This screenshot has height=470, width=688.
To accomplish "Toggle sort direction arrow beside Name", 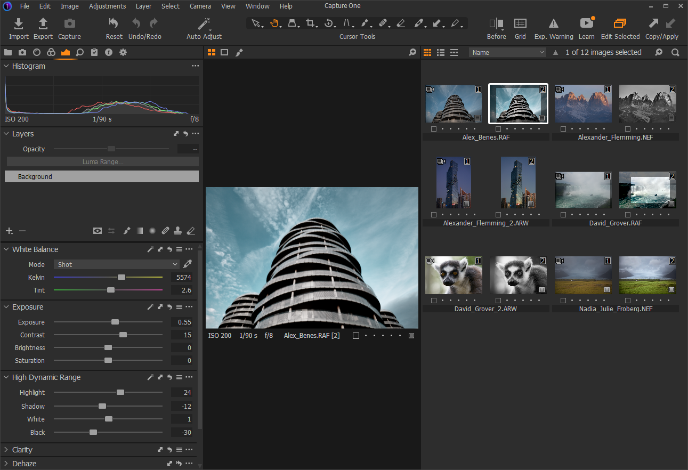I will [556, 52].
